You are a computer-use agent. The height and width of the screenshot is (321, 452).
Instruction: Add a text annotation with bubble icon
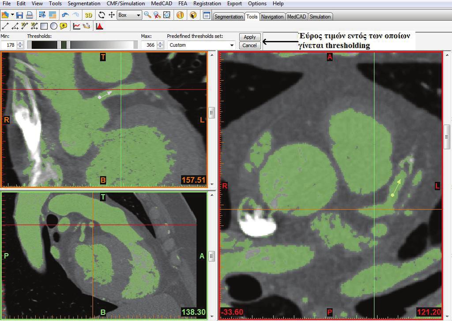pyautogui.click(x=64, y=26)
